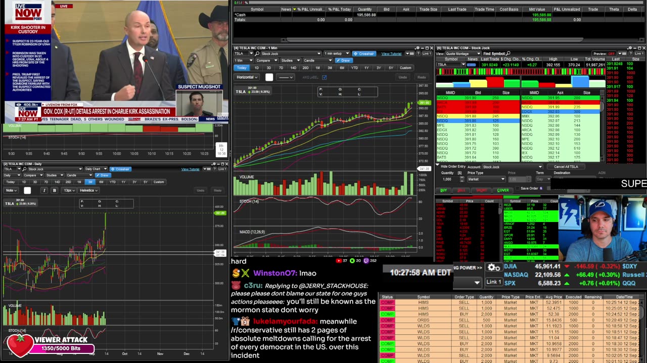Open the Studies dropdown in 1 Min chart
This screenshot has height=363, width=647.
coord(290,60)
